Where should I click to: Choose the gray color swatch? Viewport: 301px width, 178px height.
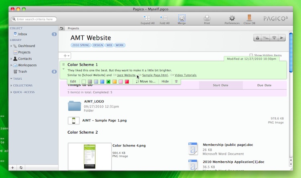point(90,82)
